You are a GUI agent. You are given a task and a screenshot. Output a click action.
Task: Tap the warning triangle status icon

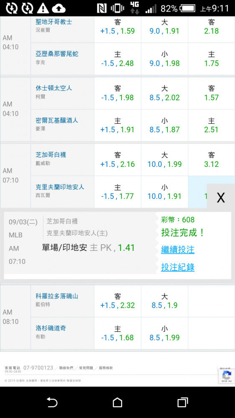click(43, 8)
